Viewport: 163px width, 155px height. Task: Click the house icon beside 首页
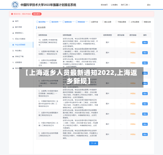click(13, 21)
